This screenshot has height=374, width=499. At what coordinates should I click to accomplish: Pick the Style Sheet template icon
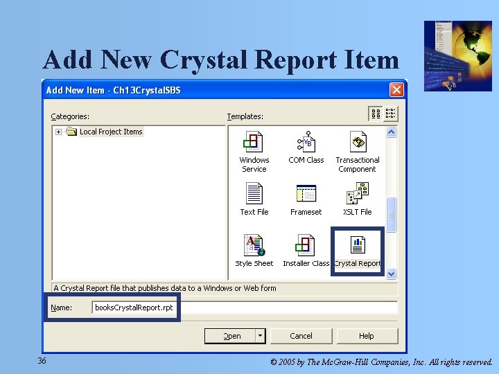pyautogui.click(x=254, y=245)
